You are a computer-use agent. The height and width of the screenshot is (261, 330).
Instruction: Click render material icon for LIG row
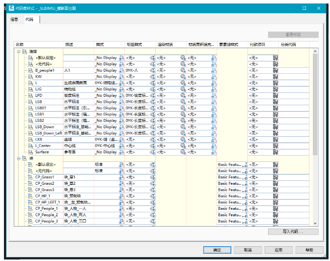click(183, 89)
